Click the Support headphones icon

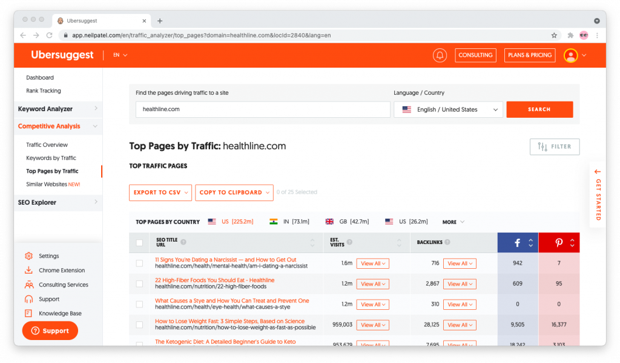coord(28,299)
